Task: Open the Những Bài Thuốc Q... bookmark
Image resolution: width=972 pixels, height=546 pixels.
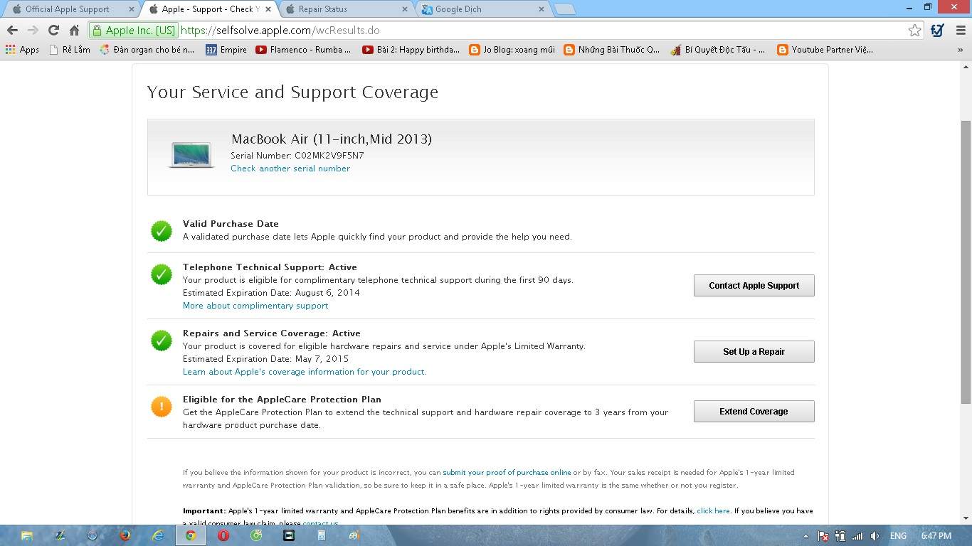Action: click(x=612, y=50)
